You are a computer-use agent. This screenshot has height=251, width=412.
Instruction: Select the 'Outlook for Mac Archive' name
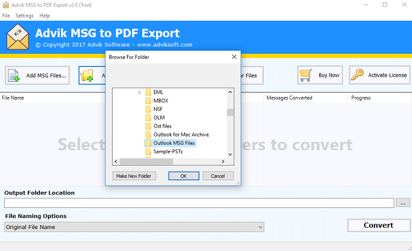coord(181,135)
